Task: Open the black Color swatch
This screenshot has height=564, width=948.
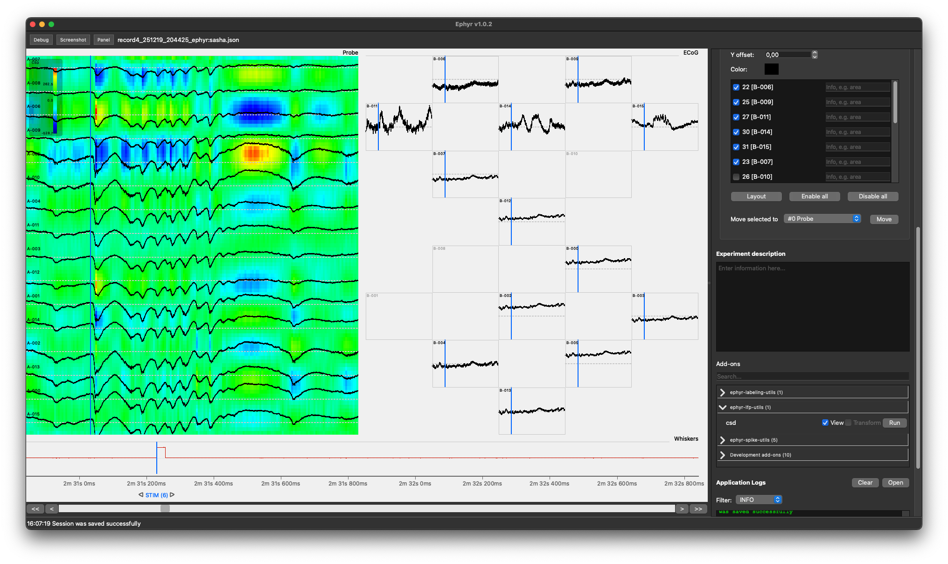Action: (x=772, y=69)
